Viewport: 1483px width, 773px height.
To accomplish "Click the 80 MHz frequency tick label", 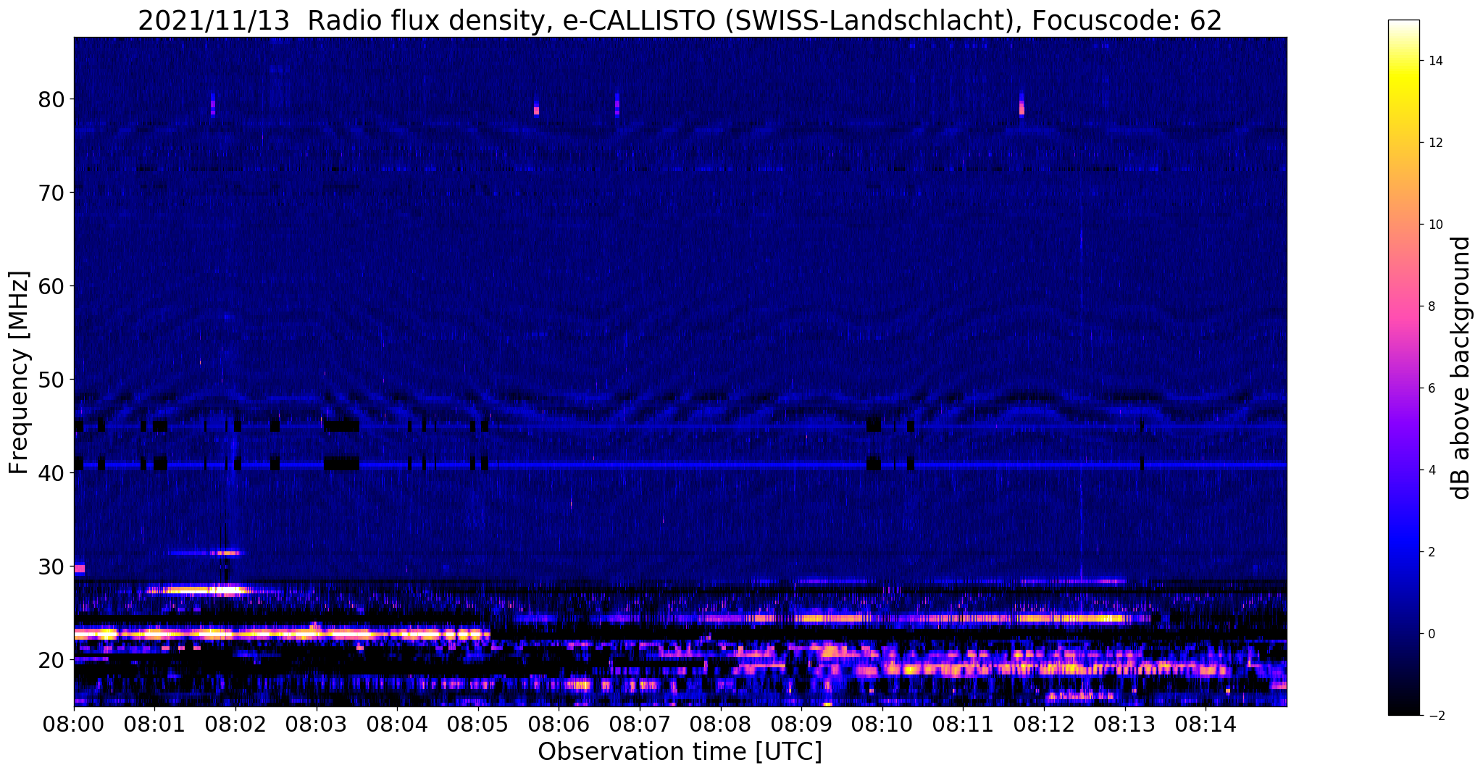I will tap(51, 99).
